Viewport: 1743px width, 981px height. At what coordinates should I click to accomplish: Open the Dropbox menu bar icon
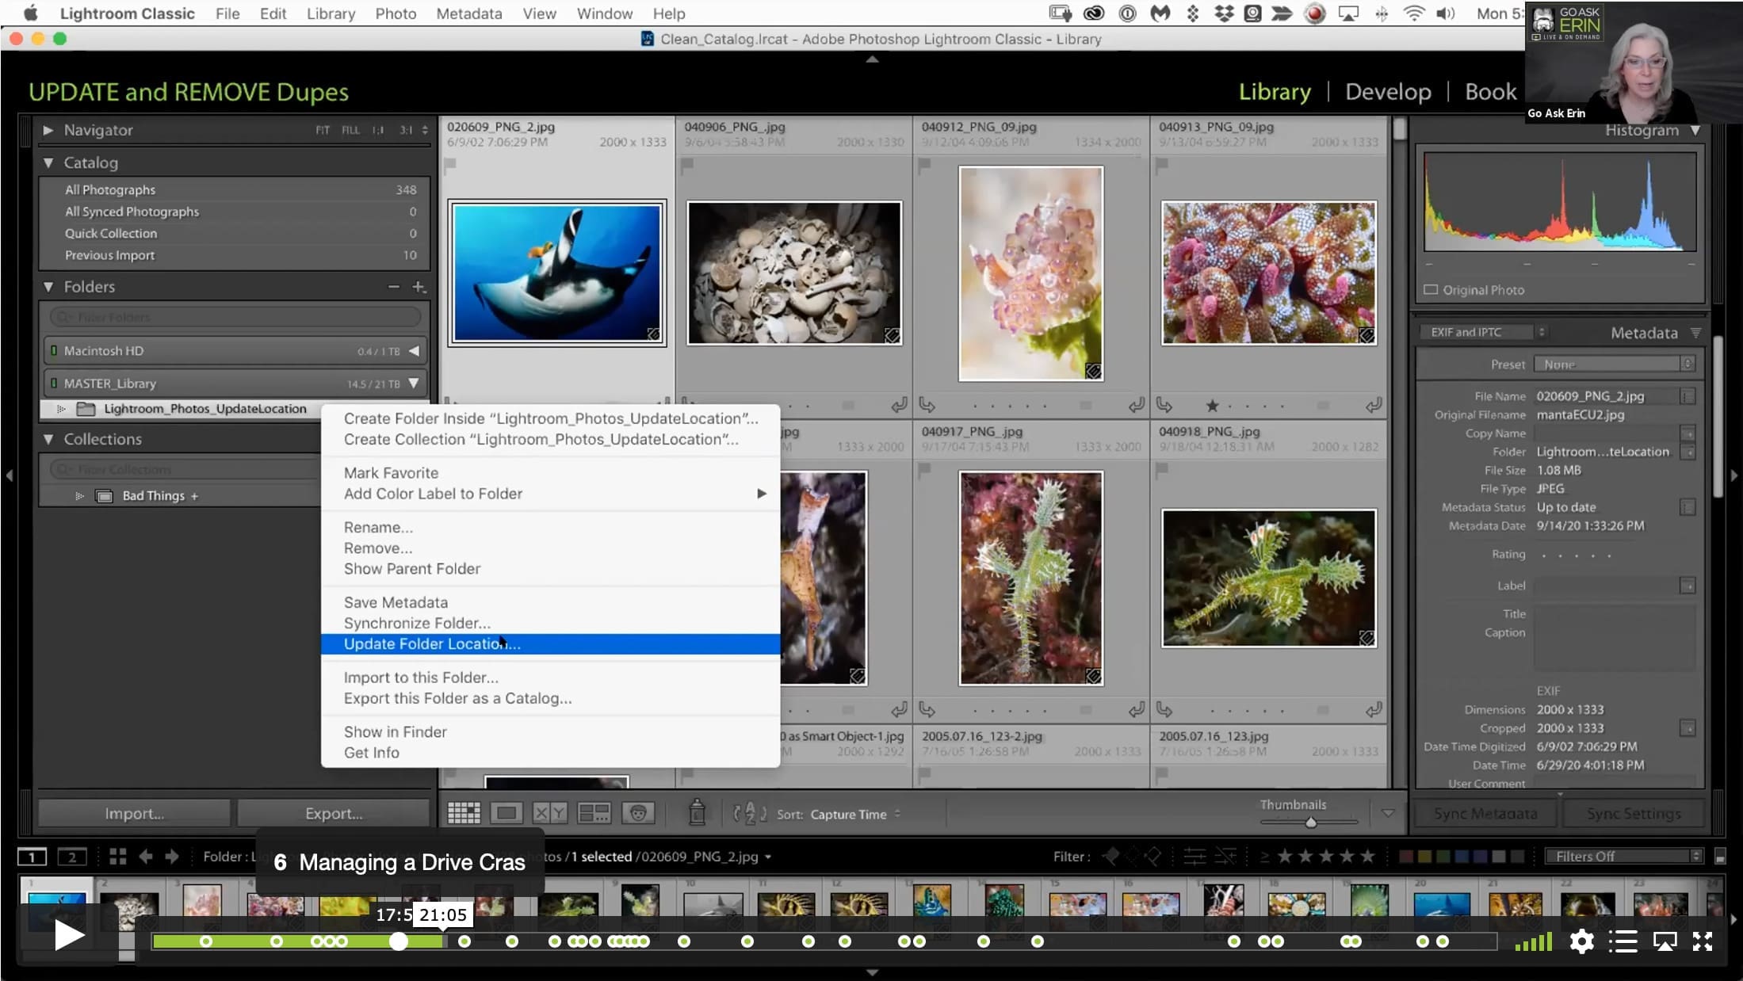(1224, 13)
